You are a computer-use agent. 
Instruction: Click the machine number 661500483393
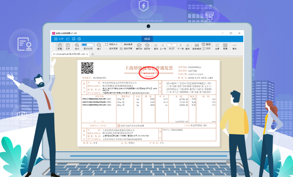[x=100, y=78]
